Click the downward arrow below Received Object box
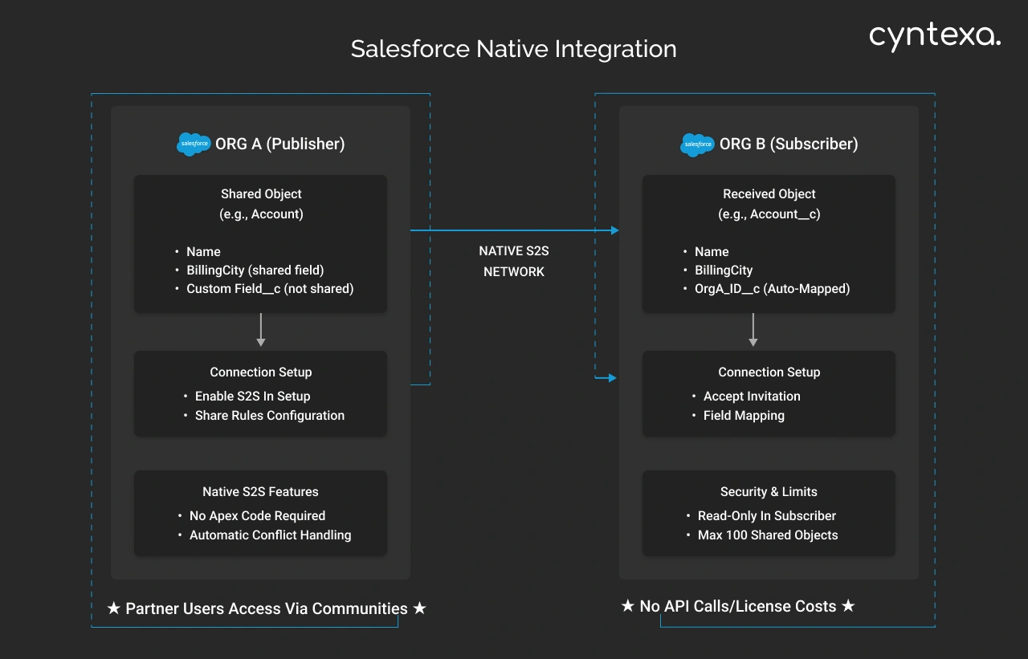 pyautogui.click(x=753, y=329)
